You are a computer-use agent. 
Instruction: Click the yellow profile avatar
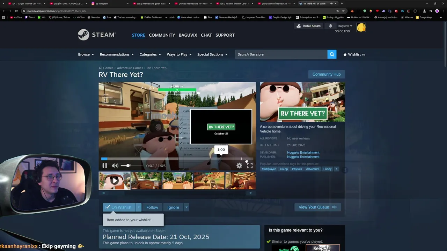361,28
